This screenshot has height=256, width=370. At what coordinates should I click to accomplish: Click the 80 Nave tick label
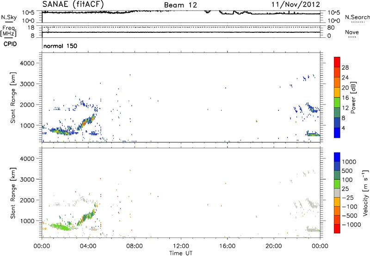pos(331,28)
